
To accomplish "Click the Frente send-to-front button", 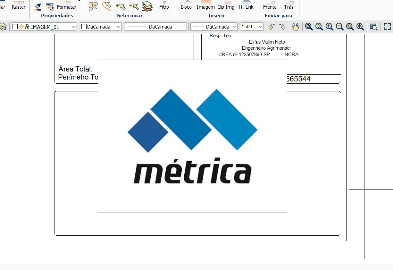I will pos(270,6).
